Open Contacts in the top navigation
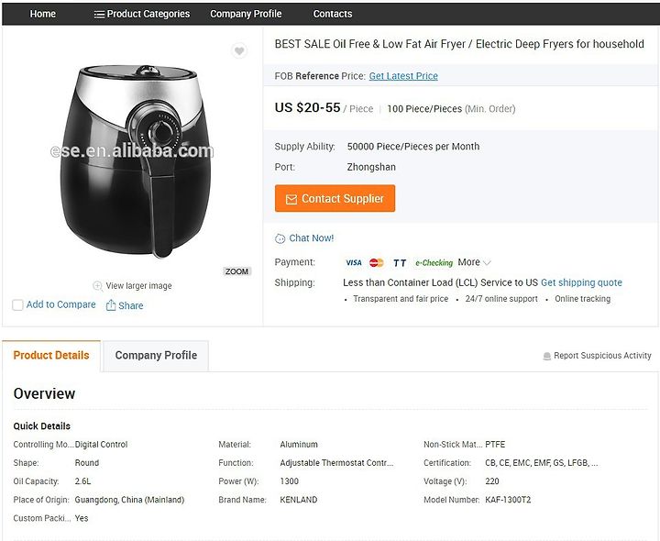This screenshot has height=541, width=660. tap(333, 14)
